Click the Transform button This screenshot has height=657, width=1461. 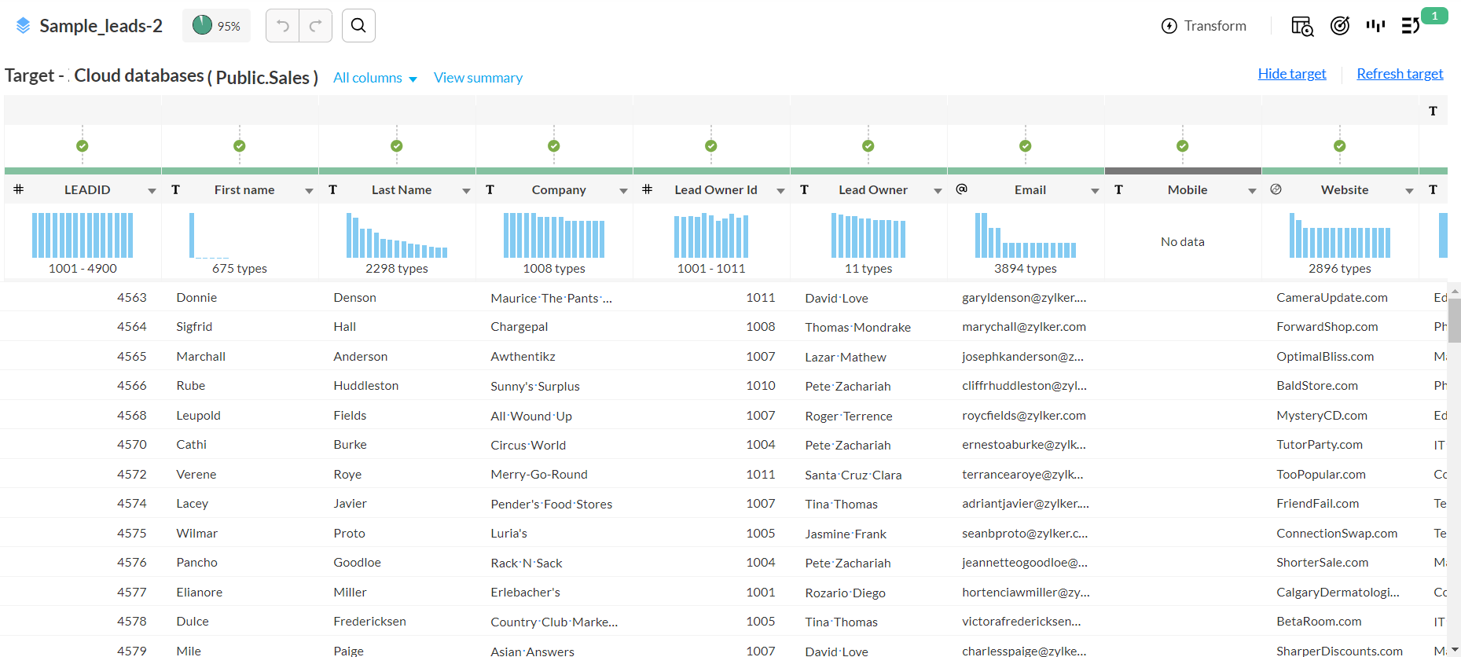point(1204,26)
